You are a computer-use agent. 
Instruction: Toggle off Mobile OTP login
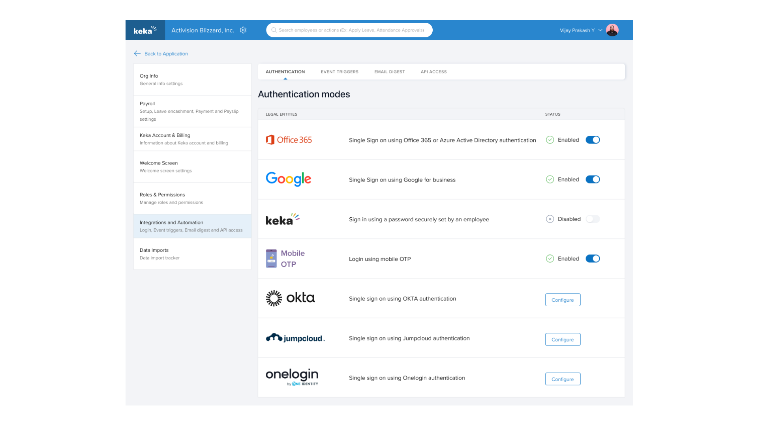pos(593,258)
